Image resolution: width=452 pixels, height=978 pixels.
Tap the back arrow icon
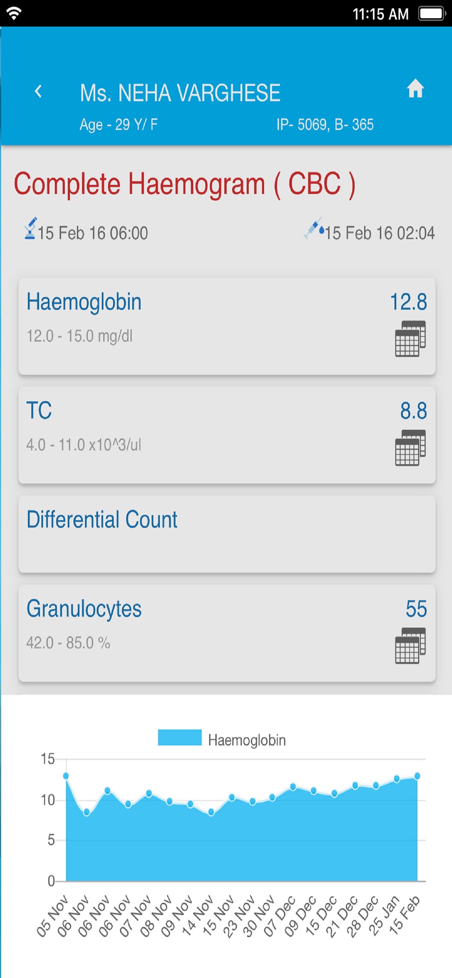[x=38, y=91]
